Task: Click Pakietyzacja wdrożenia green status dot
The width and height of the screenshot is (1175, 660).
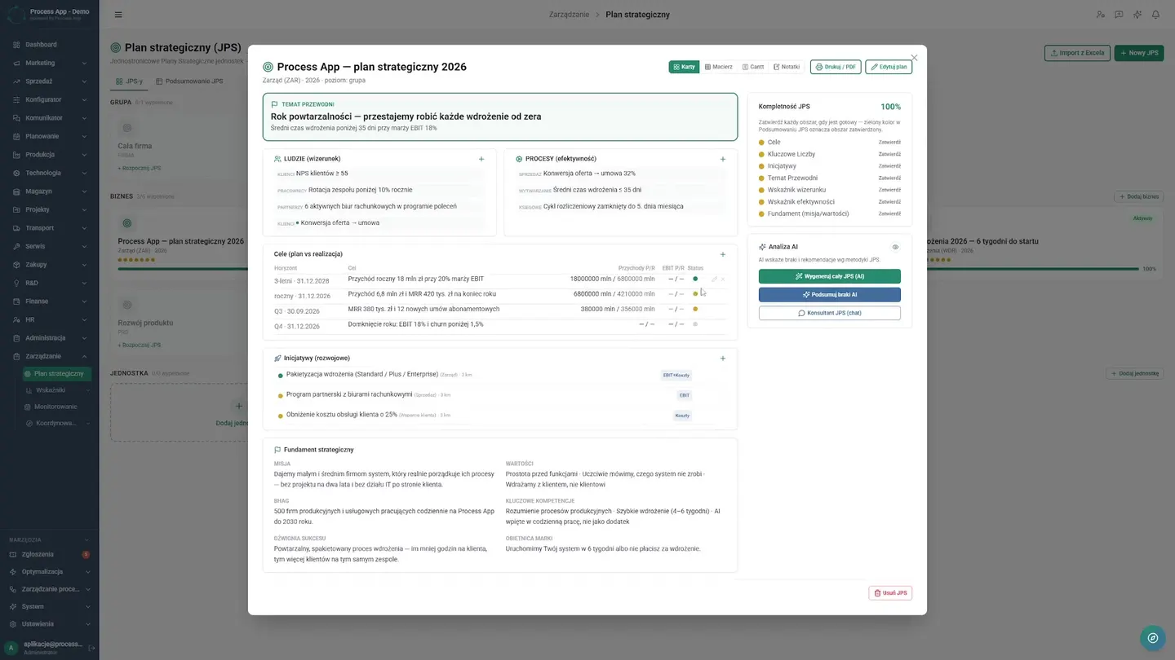Action: pyautogui.click(x=281, y=376)
